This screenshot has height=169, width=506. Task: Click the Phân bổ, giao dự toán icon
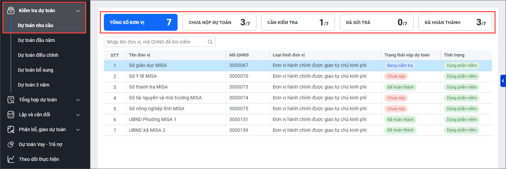pos(11,129)
